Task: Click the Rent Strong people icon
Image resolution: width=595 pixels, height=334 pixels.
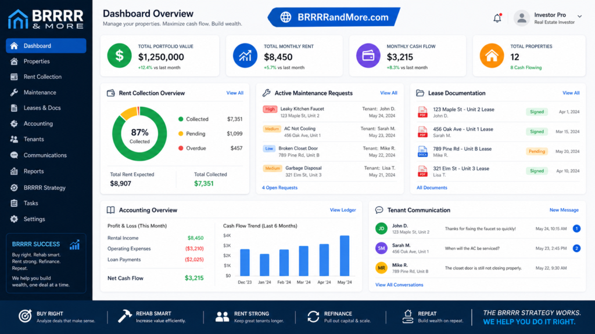Action: (x=222, y=317)
